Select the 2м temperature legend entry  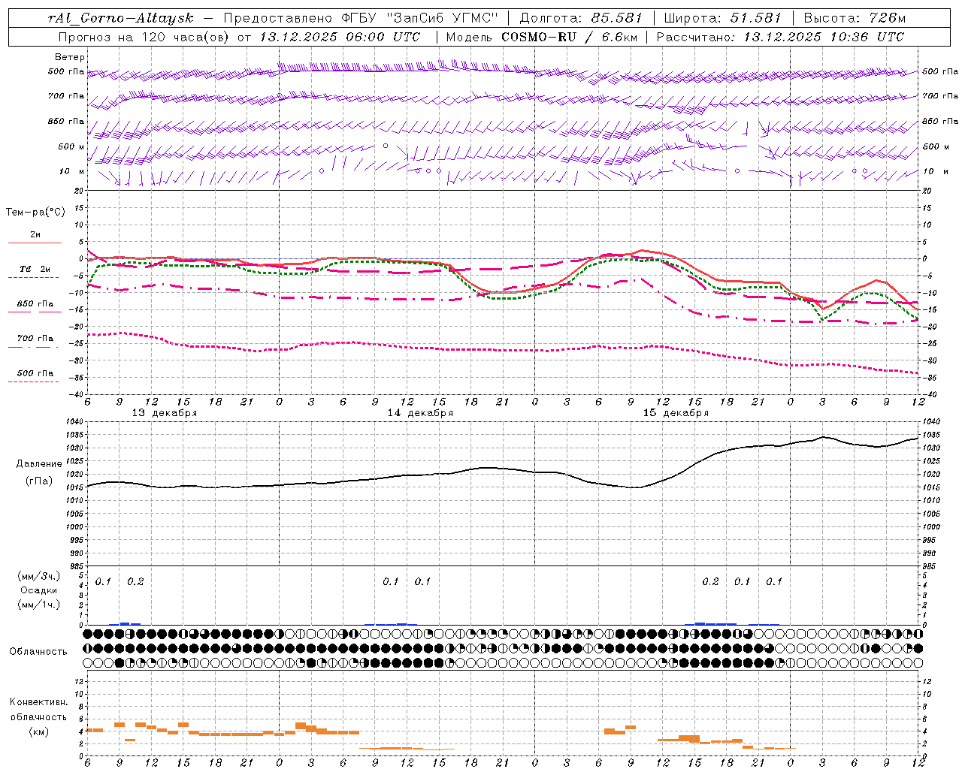(x=35, y=235)
